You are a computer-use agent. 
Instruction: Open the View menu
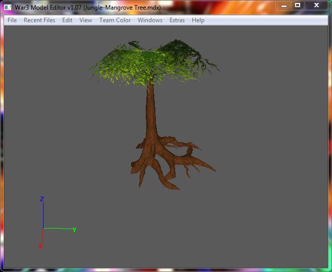point(86,20)
